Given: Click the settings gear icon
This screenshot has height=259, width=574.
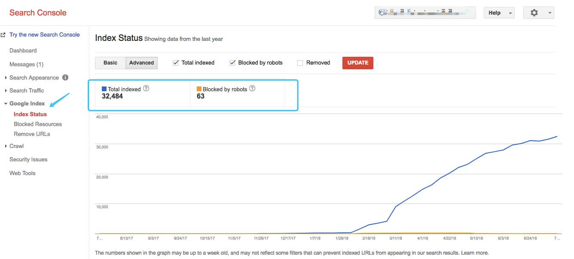Looking at the screenshot, I should coord(534,13).
